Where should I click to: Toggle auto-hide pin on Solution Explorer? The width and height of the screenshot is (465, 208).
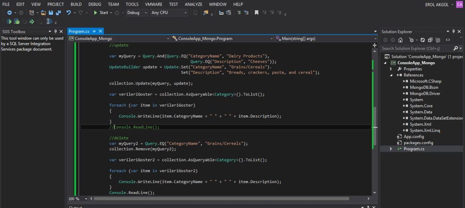(x=454, y=31)
